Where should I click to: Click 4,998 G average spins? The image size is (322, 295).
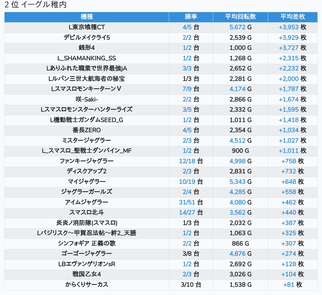click(x=240, y=161)
